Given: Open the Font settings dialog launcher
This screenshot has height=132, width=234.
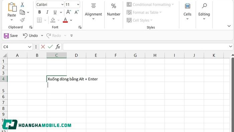Looking at the screenshot, I should point(80,27).
